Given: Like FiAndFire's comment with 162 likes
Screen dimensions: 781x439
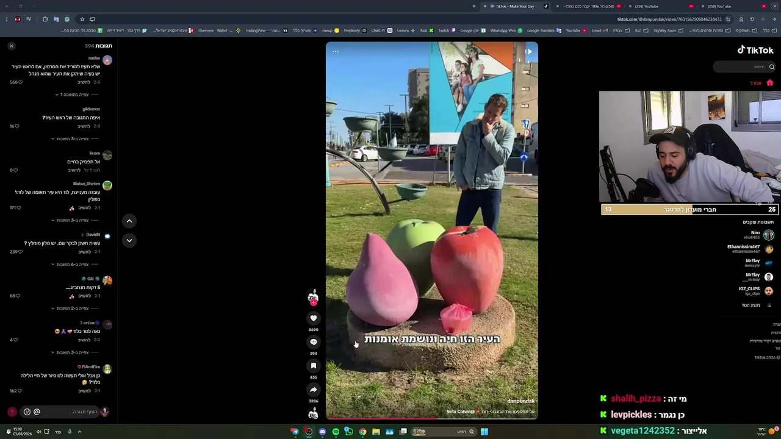Looking at the screenshot, I should coord(20,391).
